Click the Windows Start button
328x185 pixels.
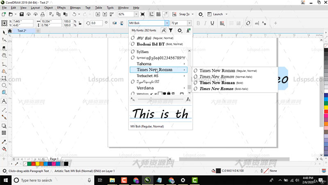[6, 180]
